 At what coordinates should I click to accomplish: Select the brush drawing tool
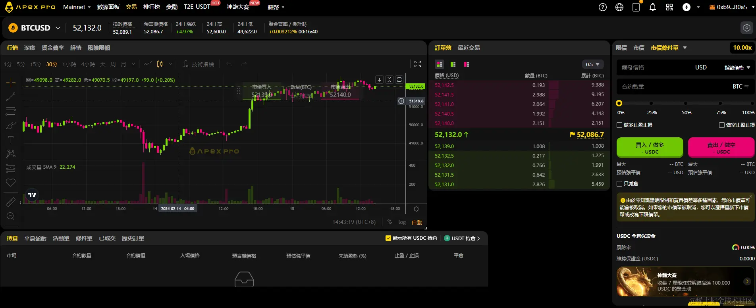coord(11,125)
